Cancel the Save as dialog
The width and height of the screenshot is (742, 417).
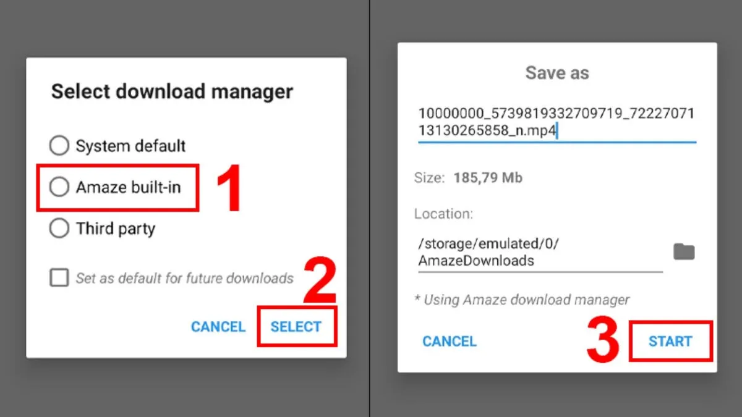450,341
